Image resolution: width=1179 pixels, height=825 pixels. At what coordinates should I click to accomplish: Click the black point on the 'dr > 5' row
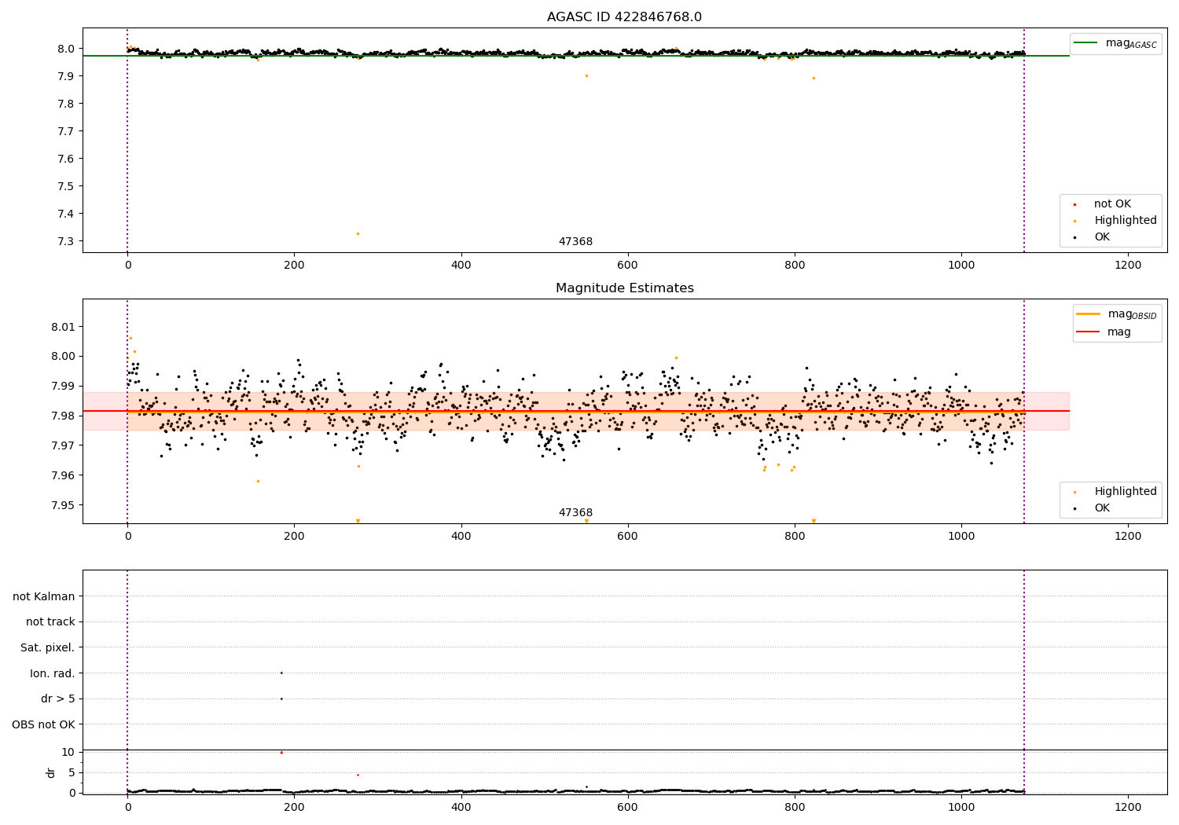281,698
